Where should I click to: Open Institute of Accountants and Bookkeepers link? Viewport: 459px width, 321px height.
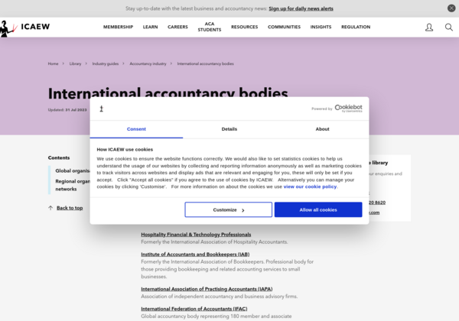[195, 255]
